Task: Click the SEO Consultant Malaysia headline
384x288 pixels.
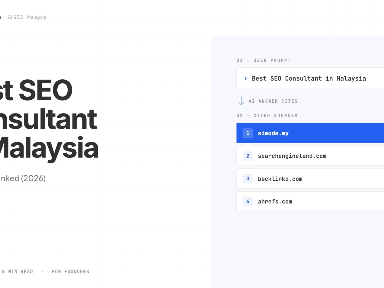Action: click(x=49, y=119)
